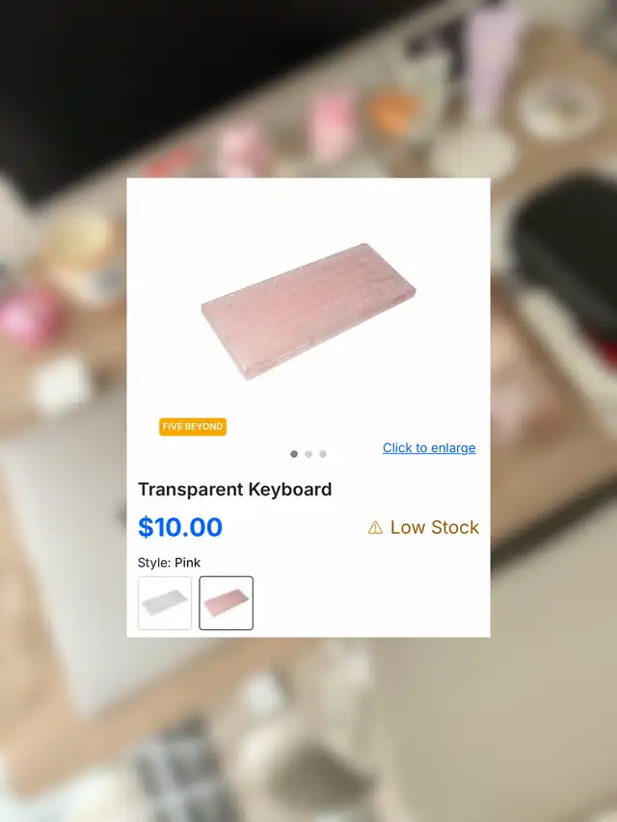Select the pink keyboard style swatch
This screenshot has height=822, width=617.
coord(227,603)
